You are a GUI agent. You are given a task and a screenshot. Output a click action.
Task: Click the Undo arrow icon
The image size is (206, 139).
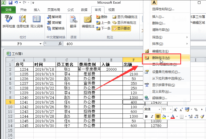pos(16,3)
